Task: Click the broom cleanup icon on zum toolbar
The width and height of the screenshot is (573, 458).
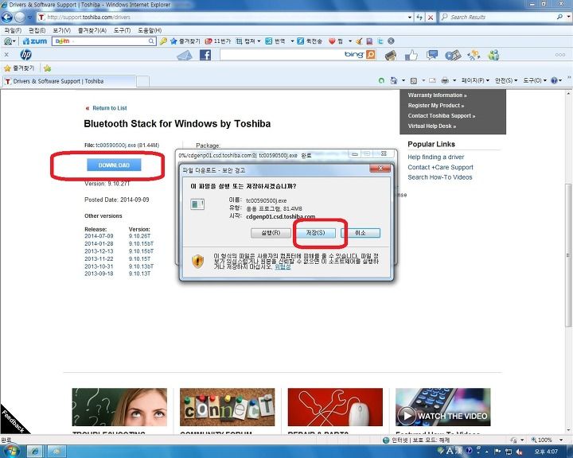Action: click(x=359, y=41)
